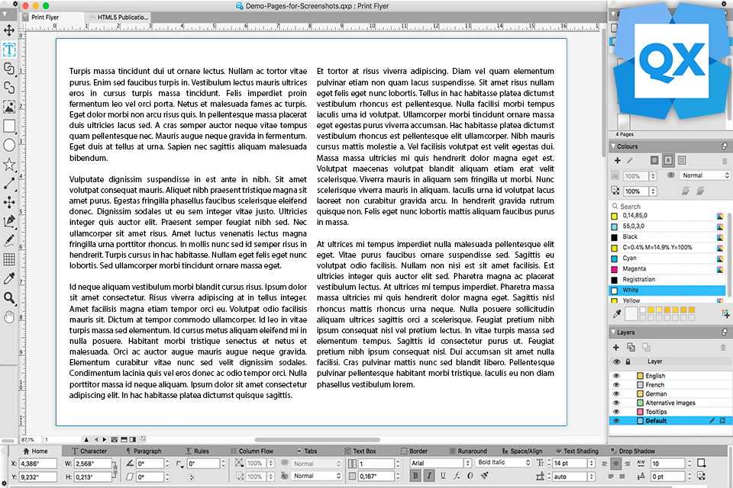
Task: Add a new layer with plus icon
Action: (x=616, y=347)
